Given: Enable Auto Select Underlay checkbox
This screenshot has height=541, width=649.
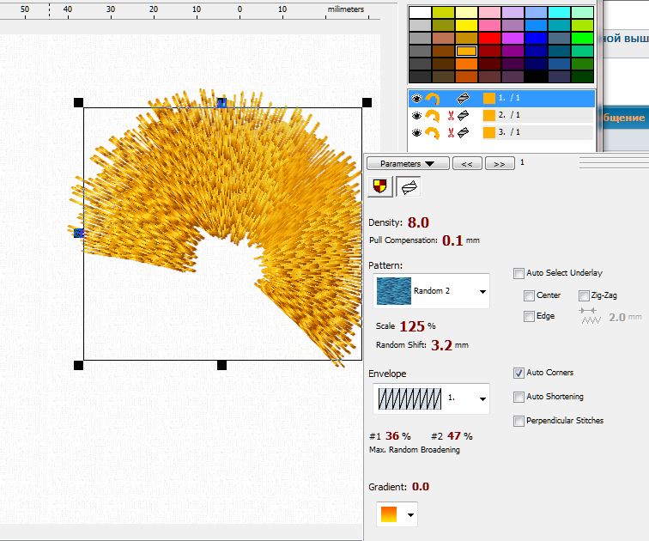Looking at the screenshot, I should (519, 273).
